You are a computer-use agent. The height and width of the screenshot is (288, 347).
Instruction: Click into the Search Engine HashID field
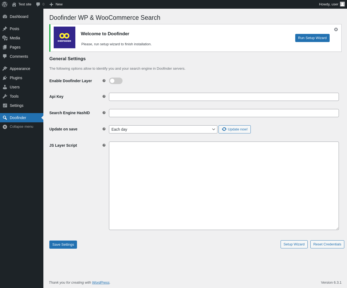pos(224,113)
